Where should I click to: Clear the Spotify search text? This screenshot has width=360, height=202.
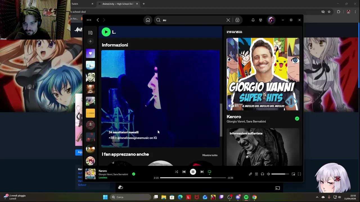point(228,20)
